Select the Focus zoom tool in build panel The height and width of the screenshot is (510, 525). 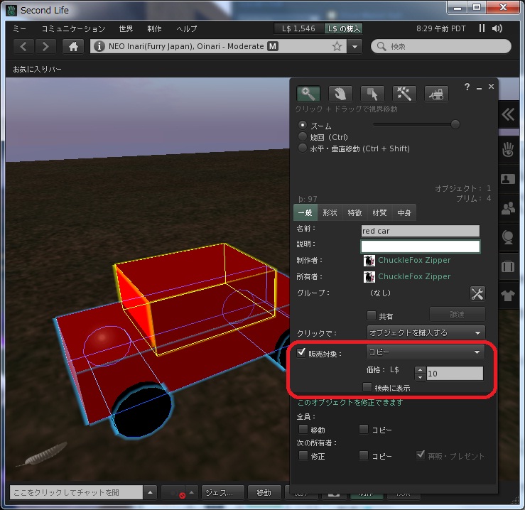(308, 94)
